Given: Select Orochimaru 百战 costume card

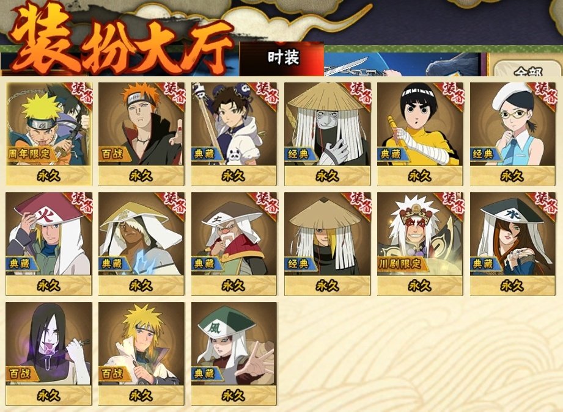Looking at the screenshot, I should point(49,354).
